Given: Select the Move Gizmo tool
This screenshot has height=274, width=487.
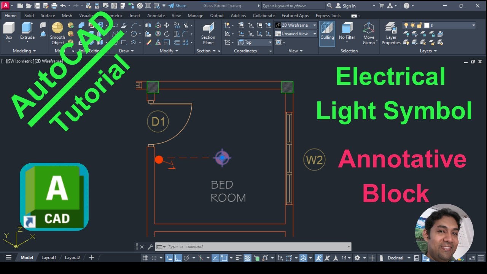Looking at the screenshot, I should (x=369, y=33).
